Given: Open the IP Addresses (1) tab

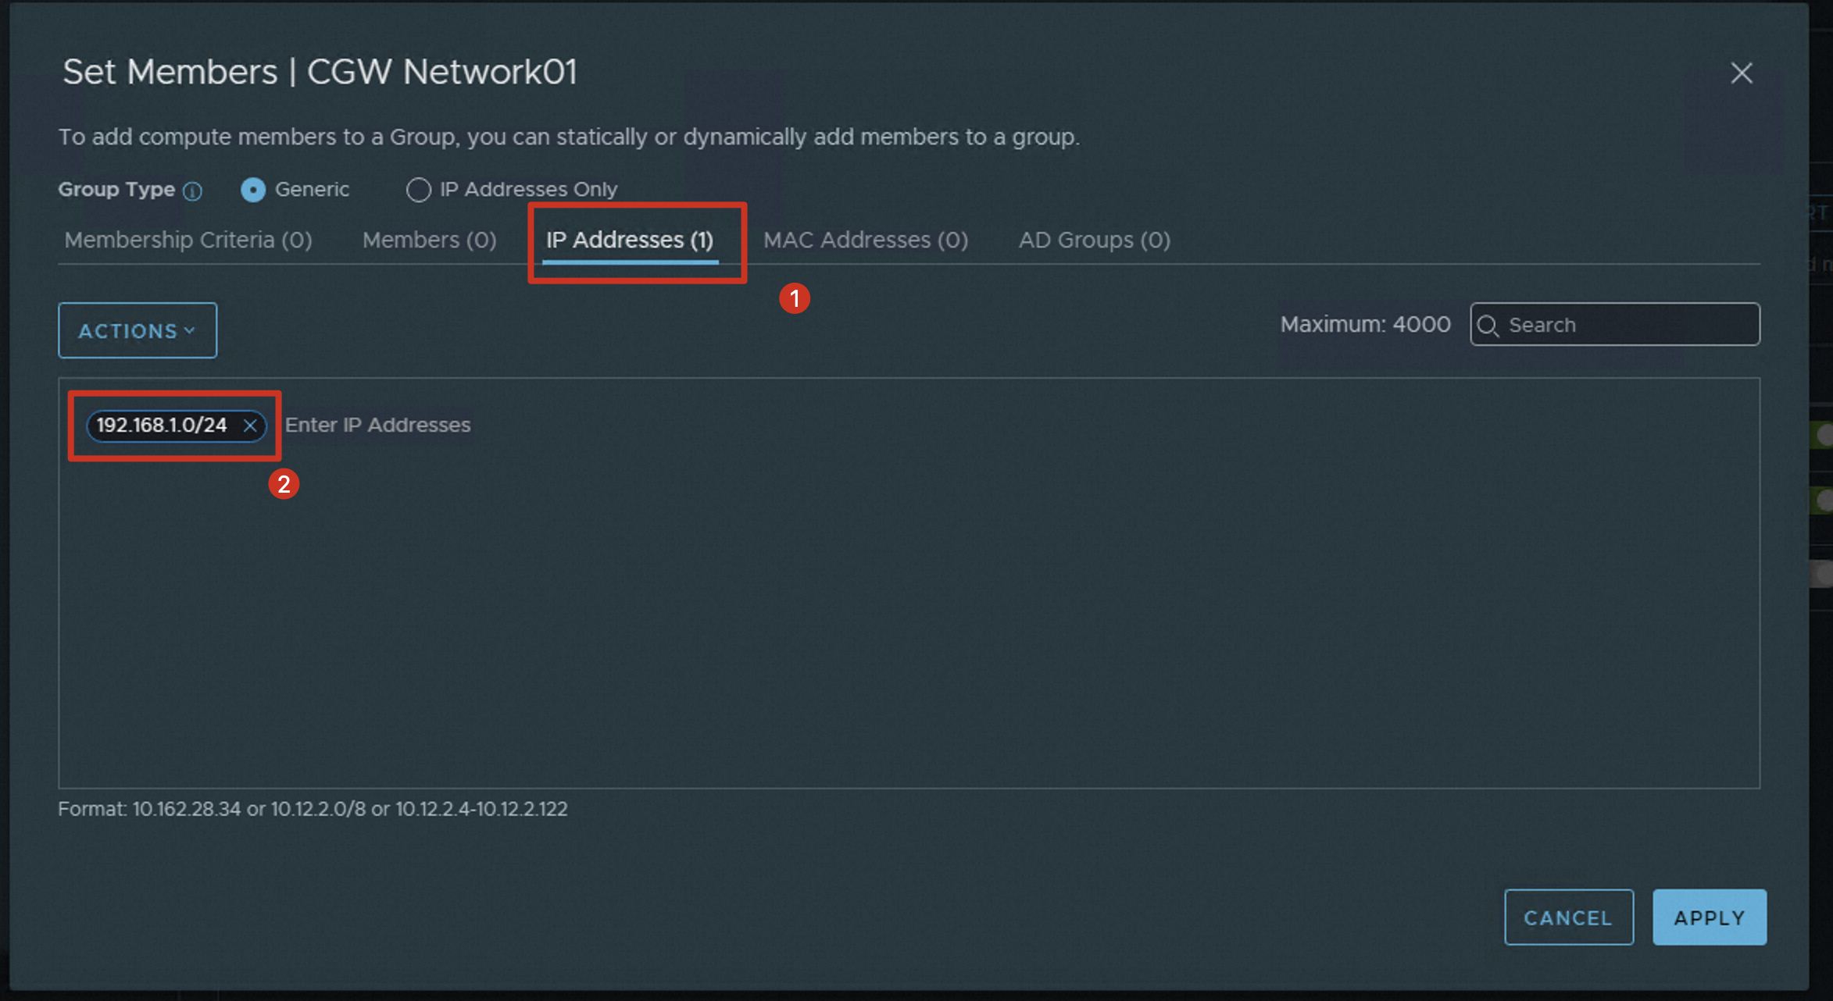Looking at the screenshot, I should pyautogui.click(x=630, y=240).
